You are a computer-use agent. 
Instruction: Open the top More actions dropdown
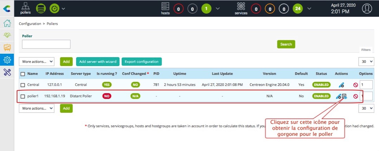pyautogui.click(x=37, y=61)
